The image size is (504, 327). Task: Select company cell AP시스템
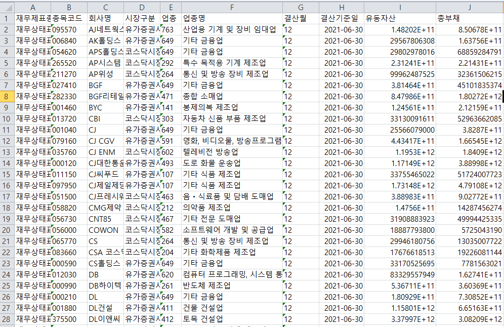105,63
